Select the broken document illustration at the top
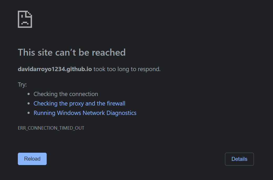This screenshot has height=180, width=273. point(25,19)
